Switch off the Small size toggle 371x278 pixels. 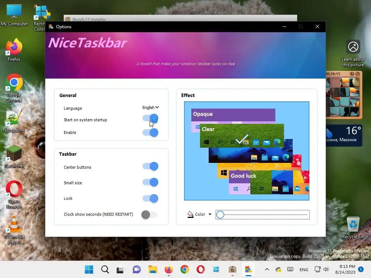coord(150,182)
